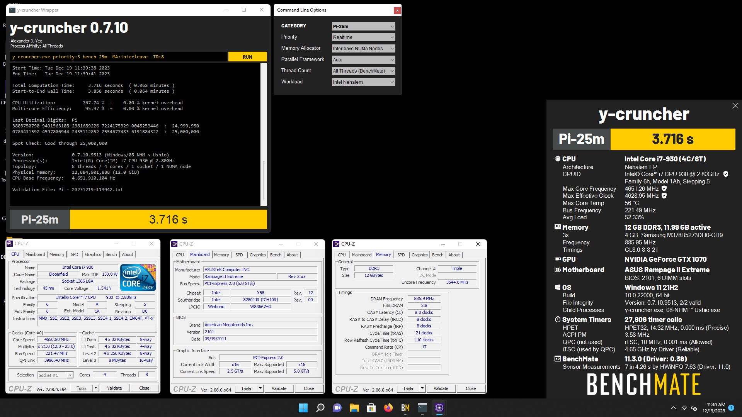This screenshot has width=742, height=417.
Task: Click the Rampage II Extreme model field
Action: coord(240,276)
